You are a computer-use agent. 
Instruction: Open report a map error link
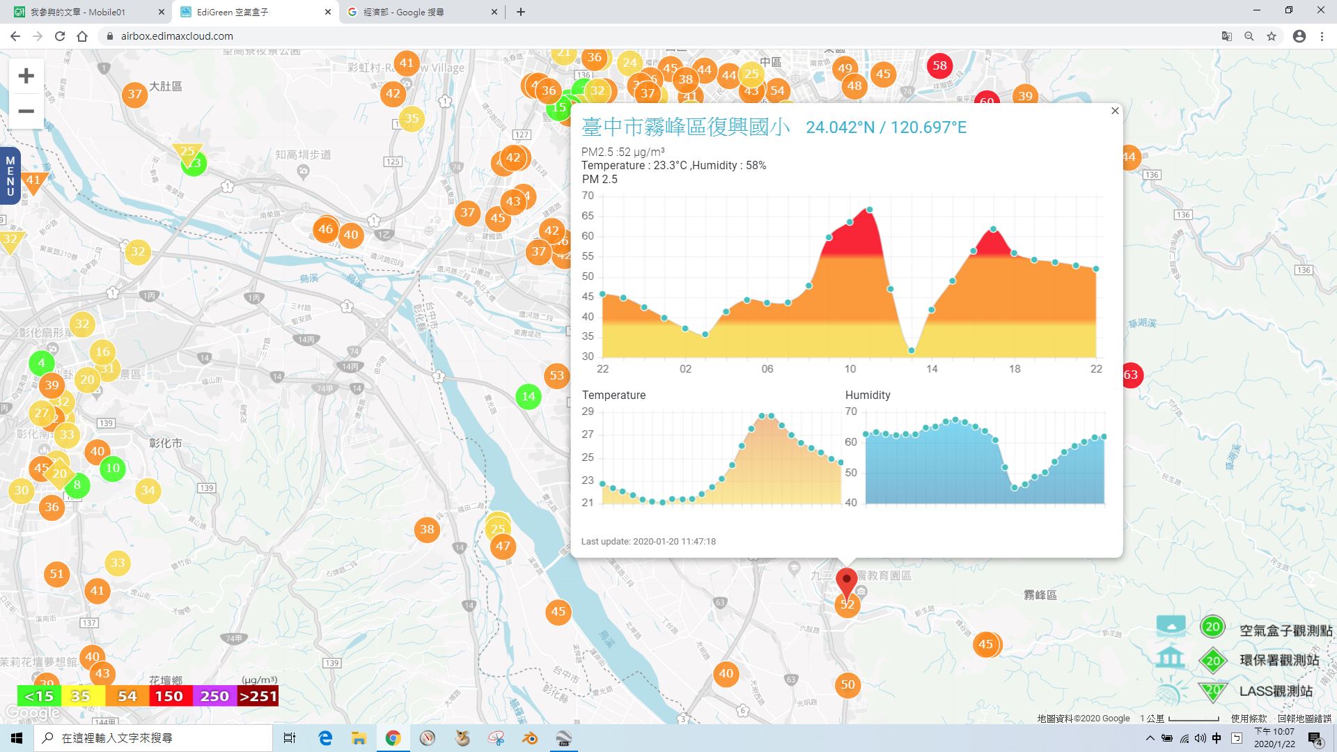pyautogui.click(x=1304, y=719)
